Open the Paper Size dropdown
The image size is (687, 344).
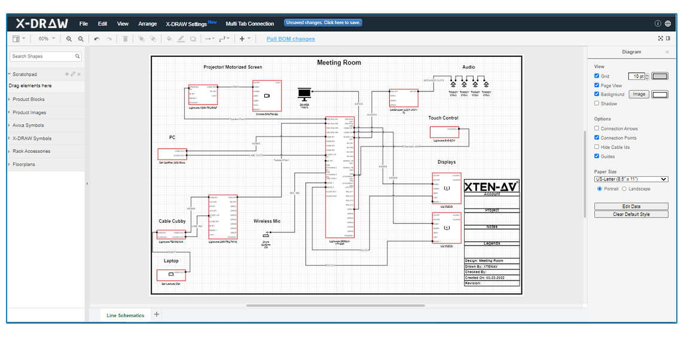pyautogui.click(x=631, y=179)
